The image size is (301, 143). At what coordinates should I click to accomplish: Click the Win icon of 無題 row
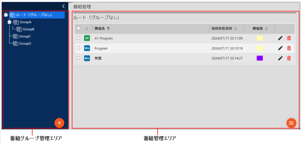click(87, 58)
